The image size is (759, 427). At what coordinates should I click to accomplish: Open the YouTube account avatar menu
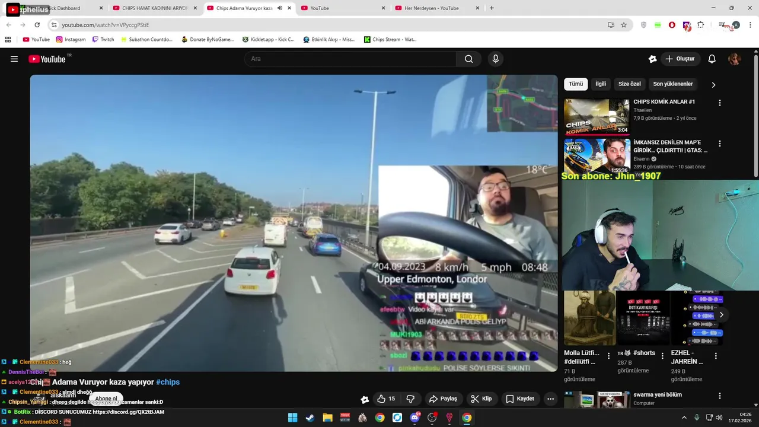(735, 59)
